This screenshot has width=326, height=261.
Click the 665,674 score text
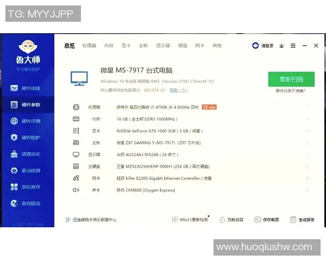(x=151, y=90)
